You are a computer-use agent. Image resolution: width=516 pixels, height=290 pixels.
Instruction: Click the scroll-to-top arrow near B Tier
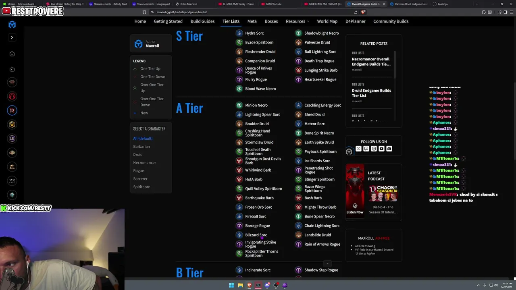[327, 264]
